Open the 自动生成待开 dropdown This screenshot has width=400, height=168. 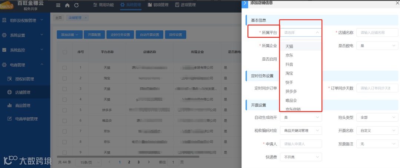click(301, 117)
